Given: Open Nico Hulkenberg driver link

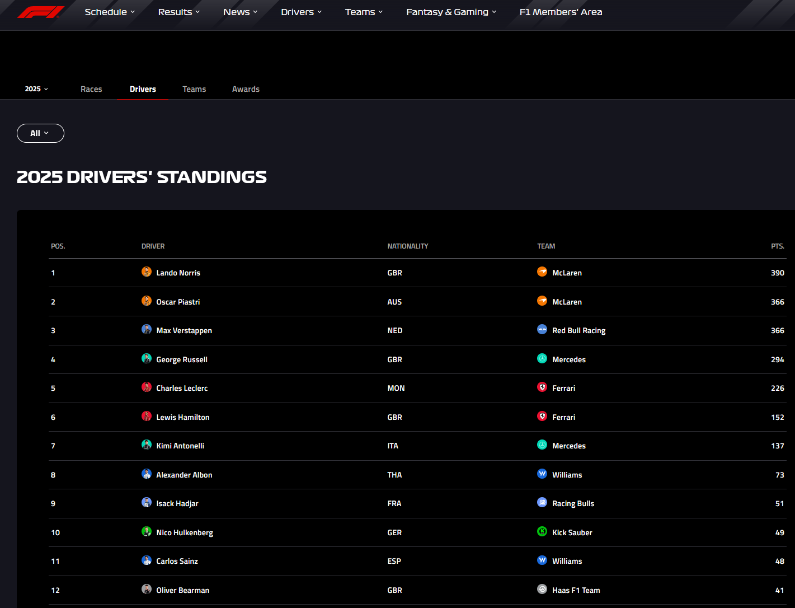Looking at the screenshot, I should coord(185,532).
